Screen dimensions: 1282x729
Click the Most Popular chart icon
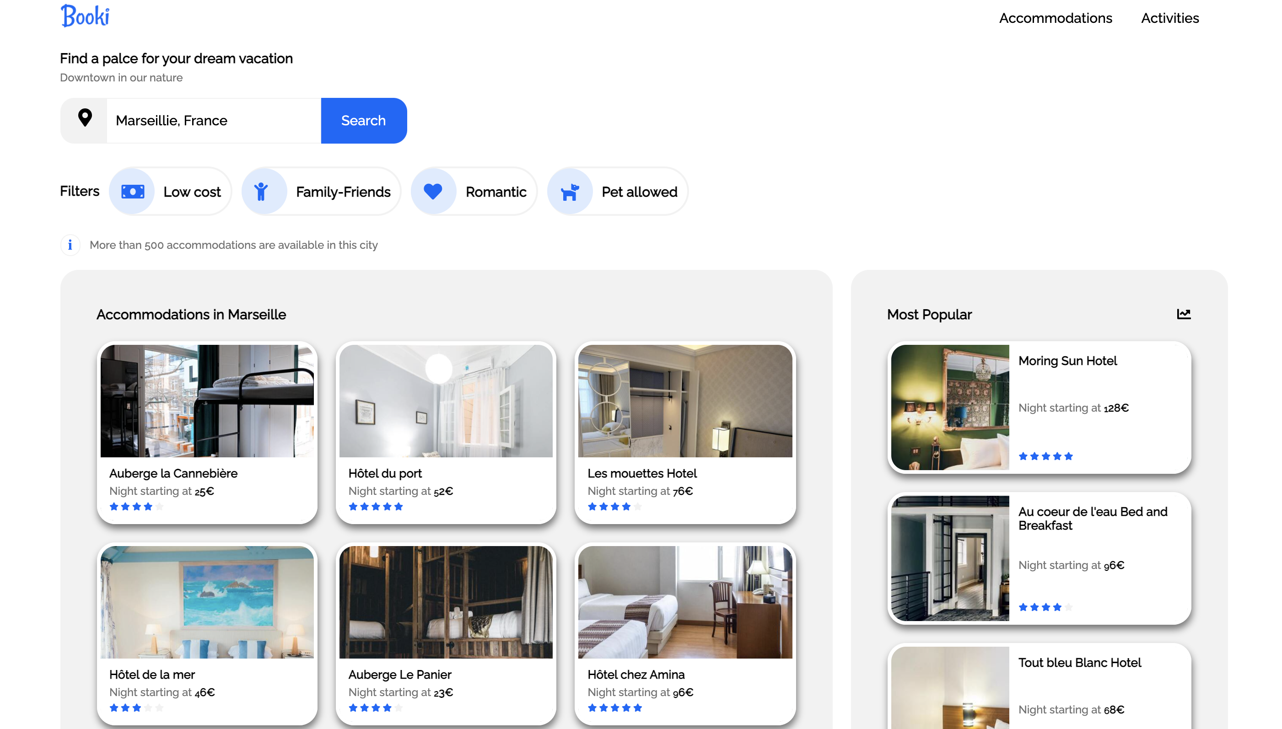point(1183,314)
